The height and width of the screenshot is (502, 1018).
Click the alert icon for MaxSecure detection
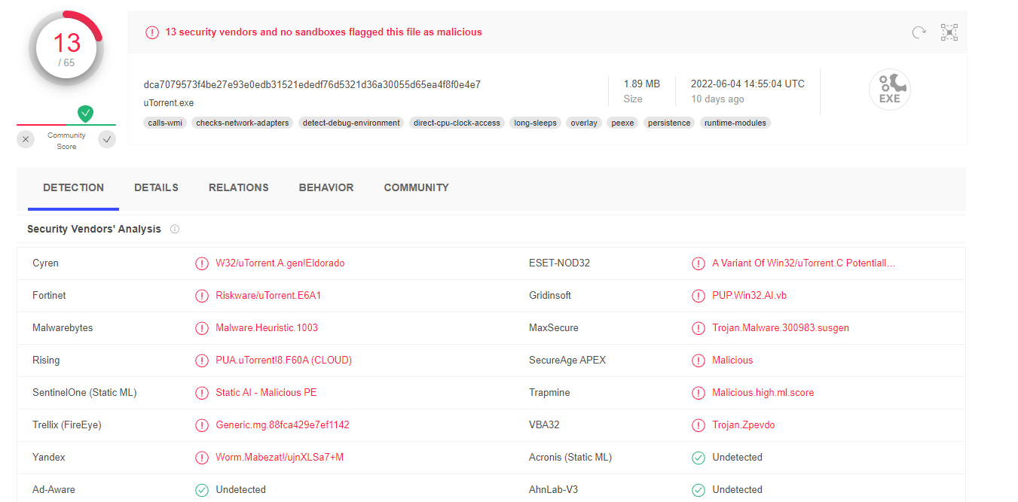(x=699, y=328)
